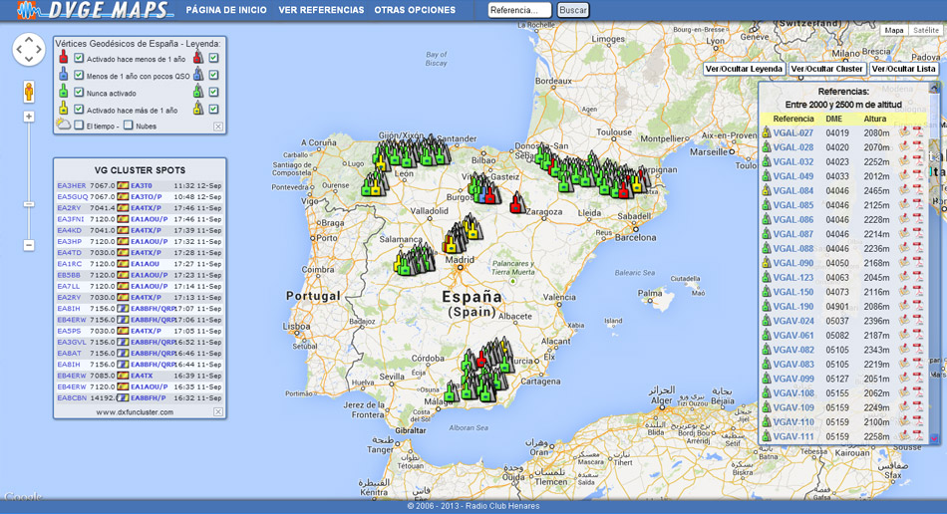Viewport: 947px width, 514px height.
Task: Click the weather sun-cloud icon in legend
Action: pos(64,125)
